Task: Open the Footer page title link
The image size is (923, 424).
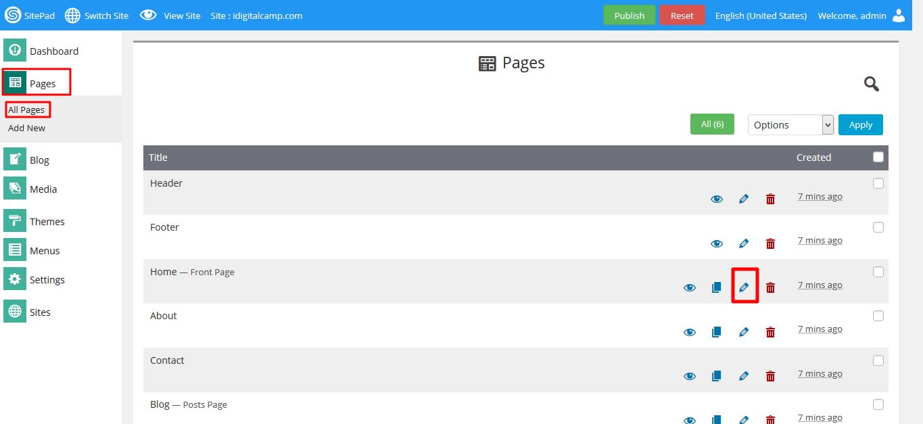Action: [x=164, y=227]
